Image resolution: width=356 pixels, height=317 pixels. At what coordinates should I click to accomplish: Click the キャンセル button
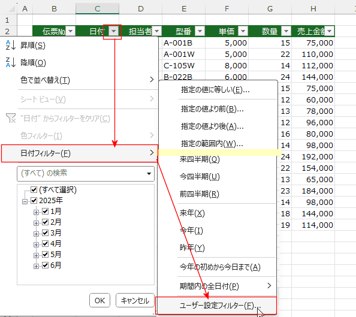(x=135, y=300)
